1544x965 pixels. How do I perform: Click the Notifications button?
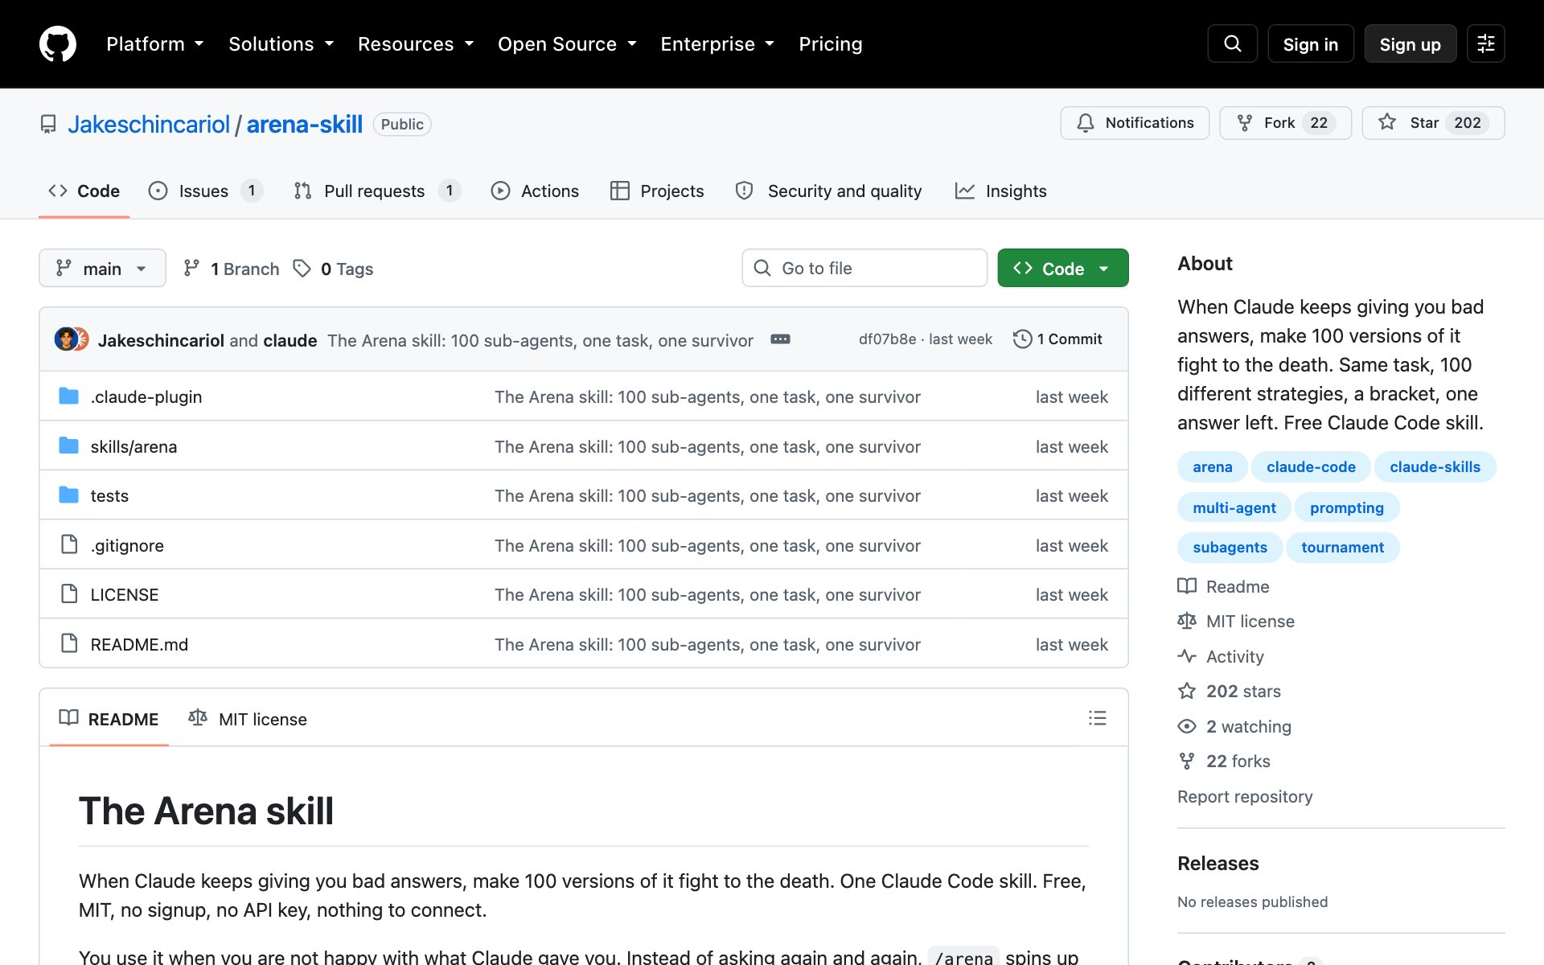tap(1135, 123)
